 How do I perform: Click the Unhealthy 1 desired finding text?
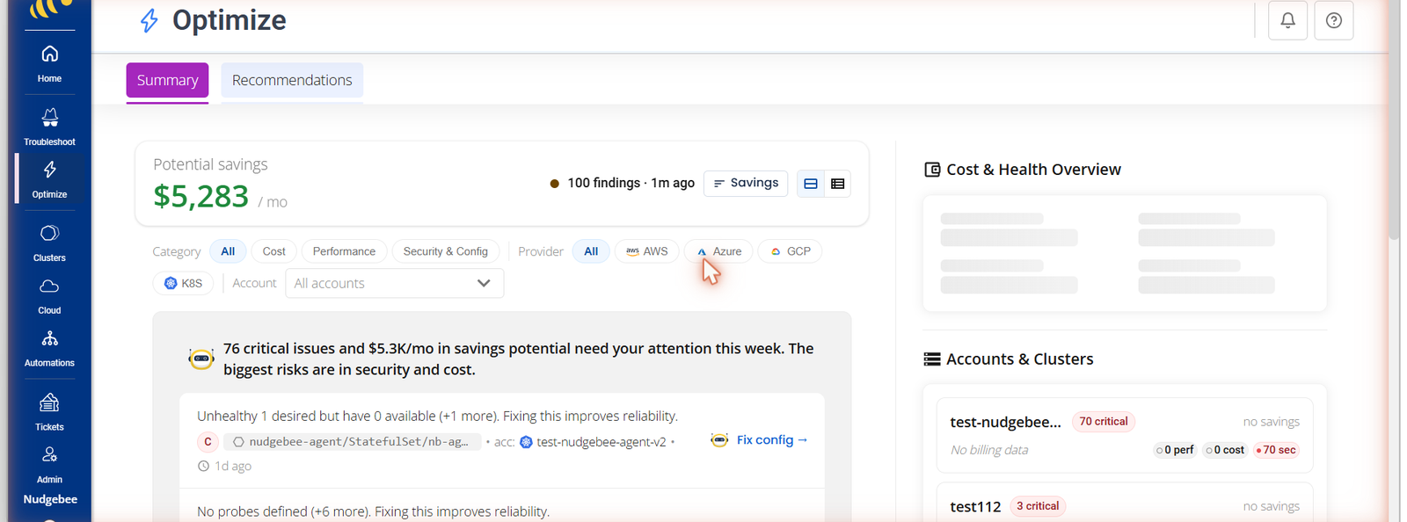pyautogui.click(x=437, y=416)
